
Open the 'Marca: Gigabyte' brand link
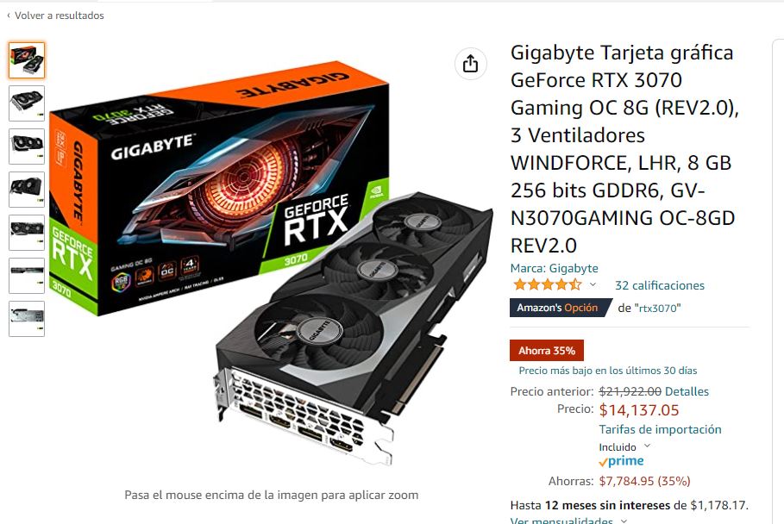(x=554, y=268)
